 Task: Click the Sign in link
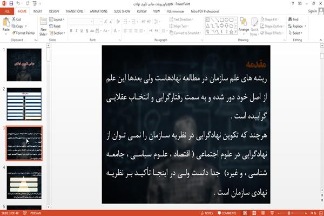pos(312,11)
